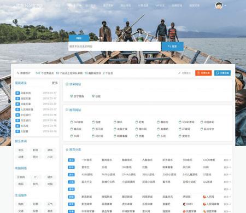The height and width of the screenshot is (213, 246).
Task: Open 酷狗音乐 in recommended categories
Action: coord(107,160)
